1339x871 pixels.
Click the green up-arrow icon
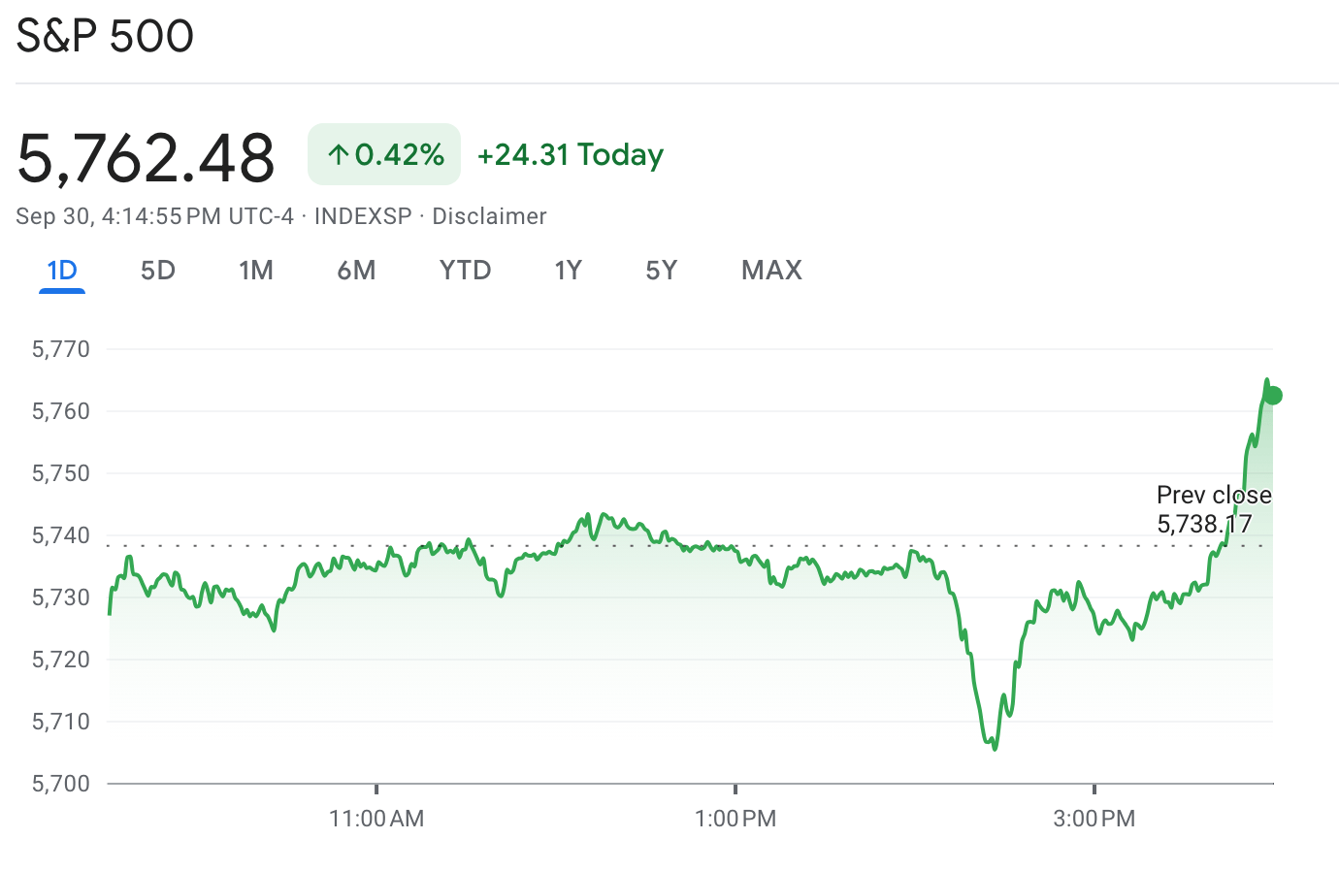[338, 154]
